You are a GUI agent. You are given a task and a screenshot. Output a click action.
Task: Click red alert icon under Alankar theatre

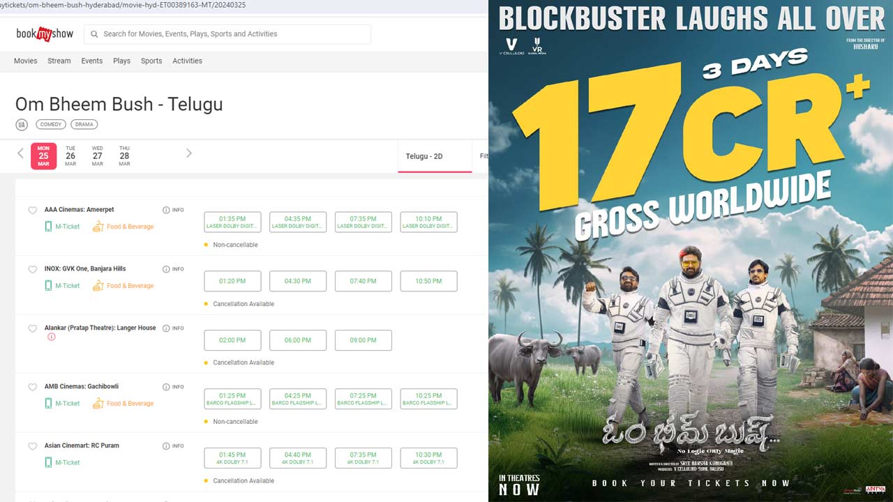51,337
